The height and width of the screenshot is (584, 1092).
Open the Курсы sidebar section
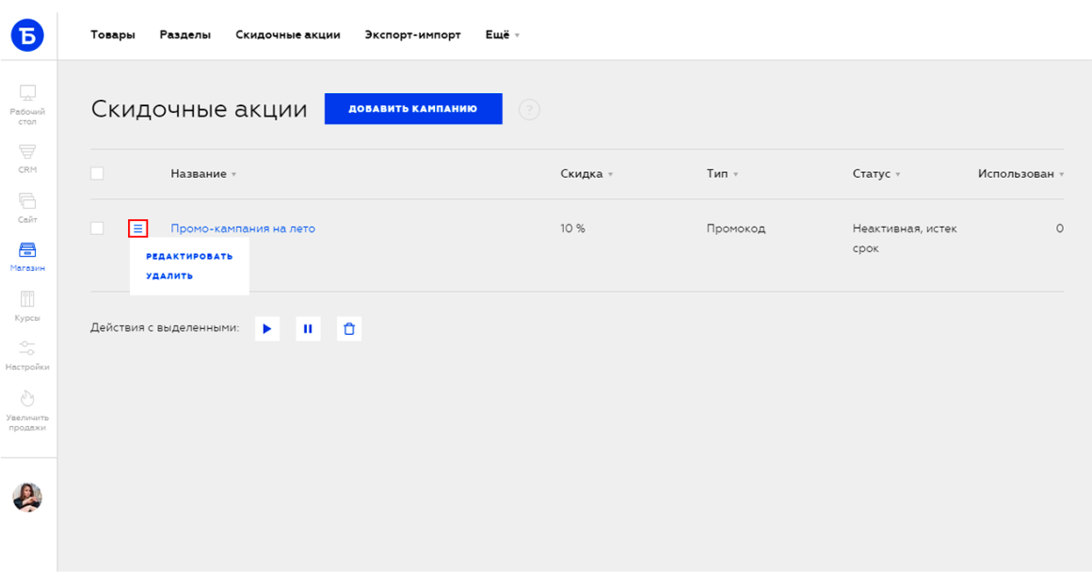pos(27,307)
